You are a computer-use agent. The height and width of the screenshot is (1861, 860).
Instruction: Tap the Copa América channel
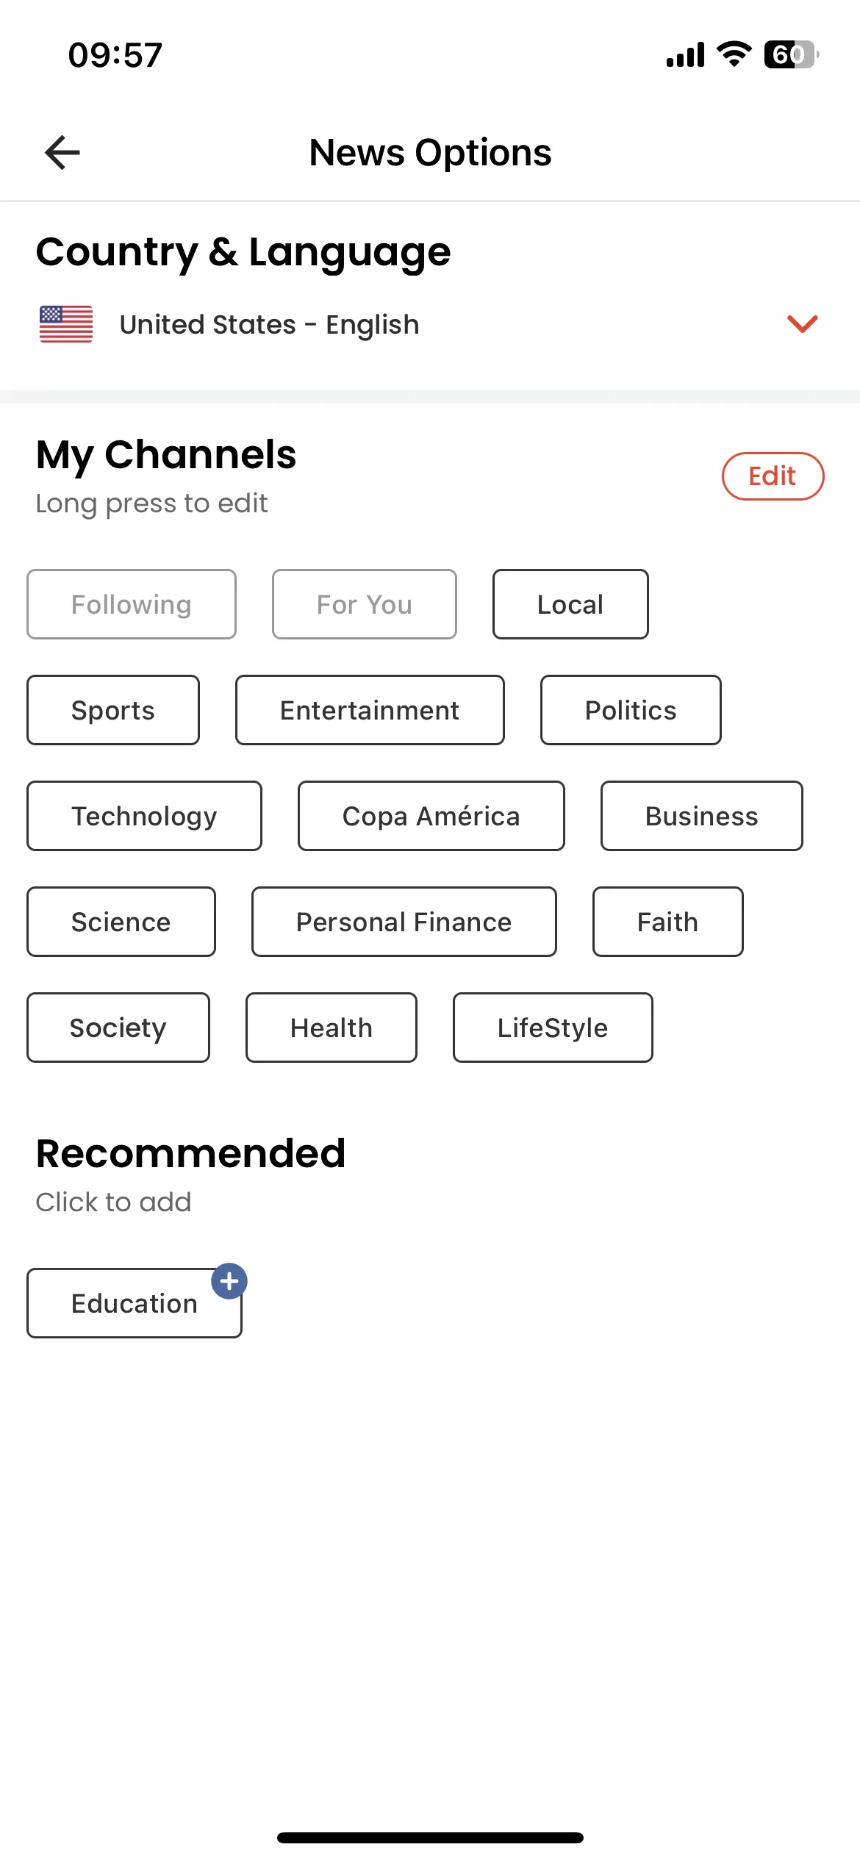431,816
